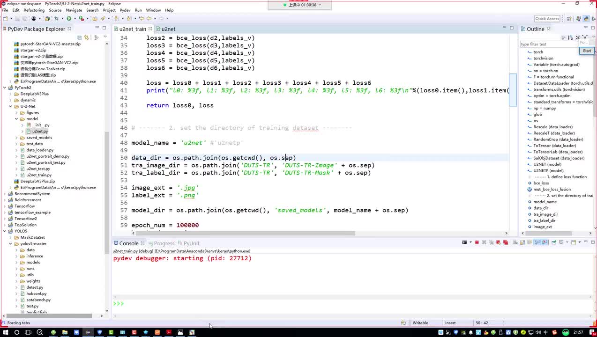
Task: Click the Open Perspective icon beside Quick Access
Action: (x=569, y=19)
